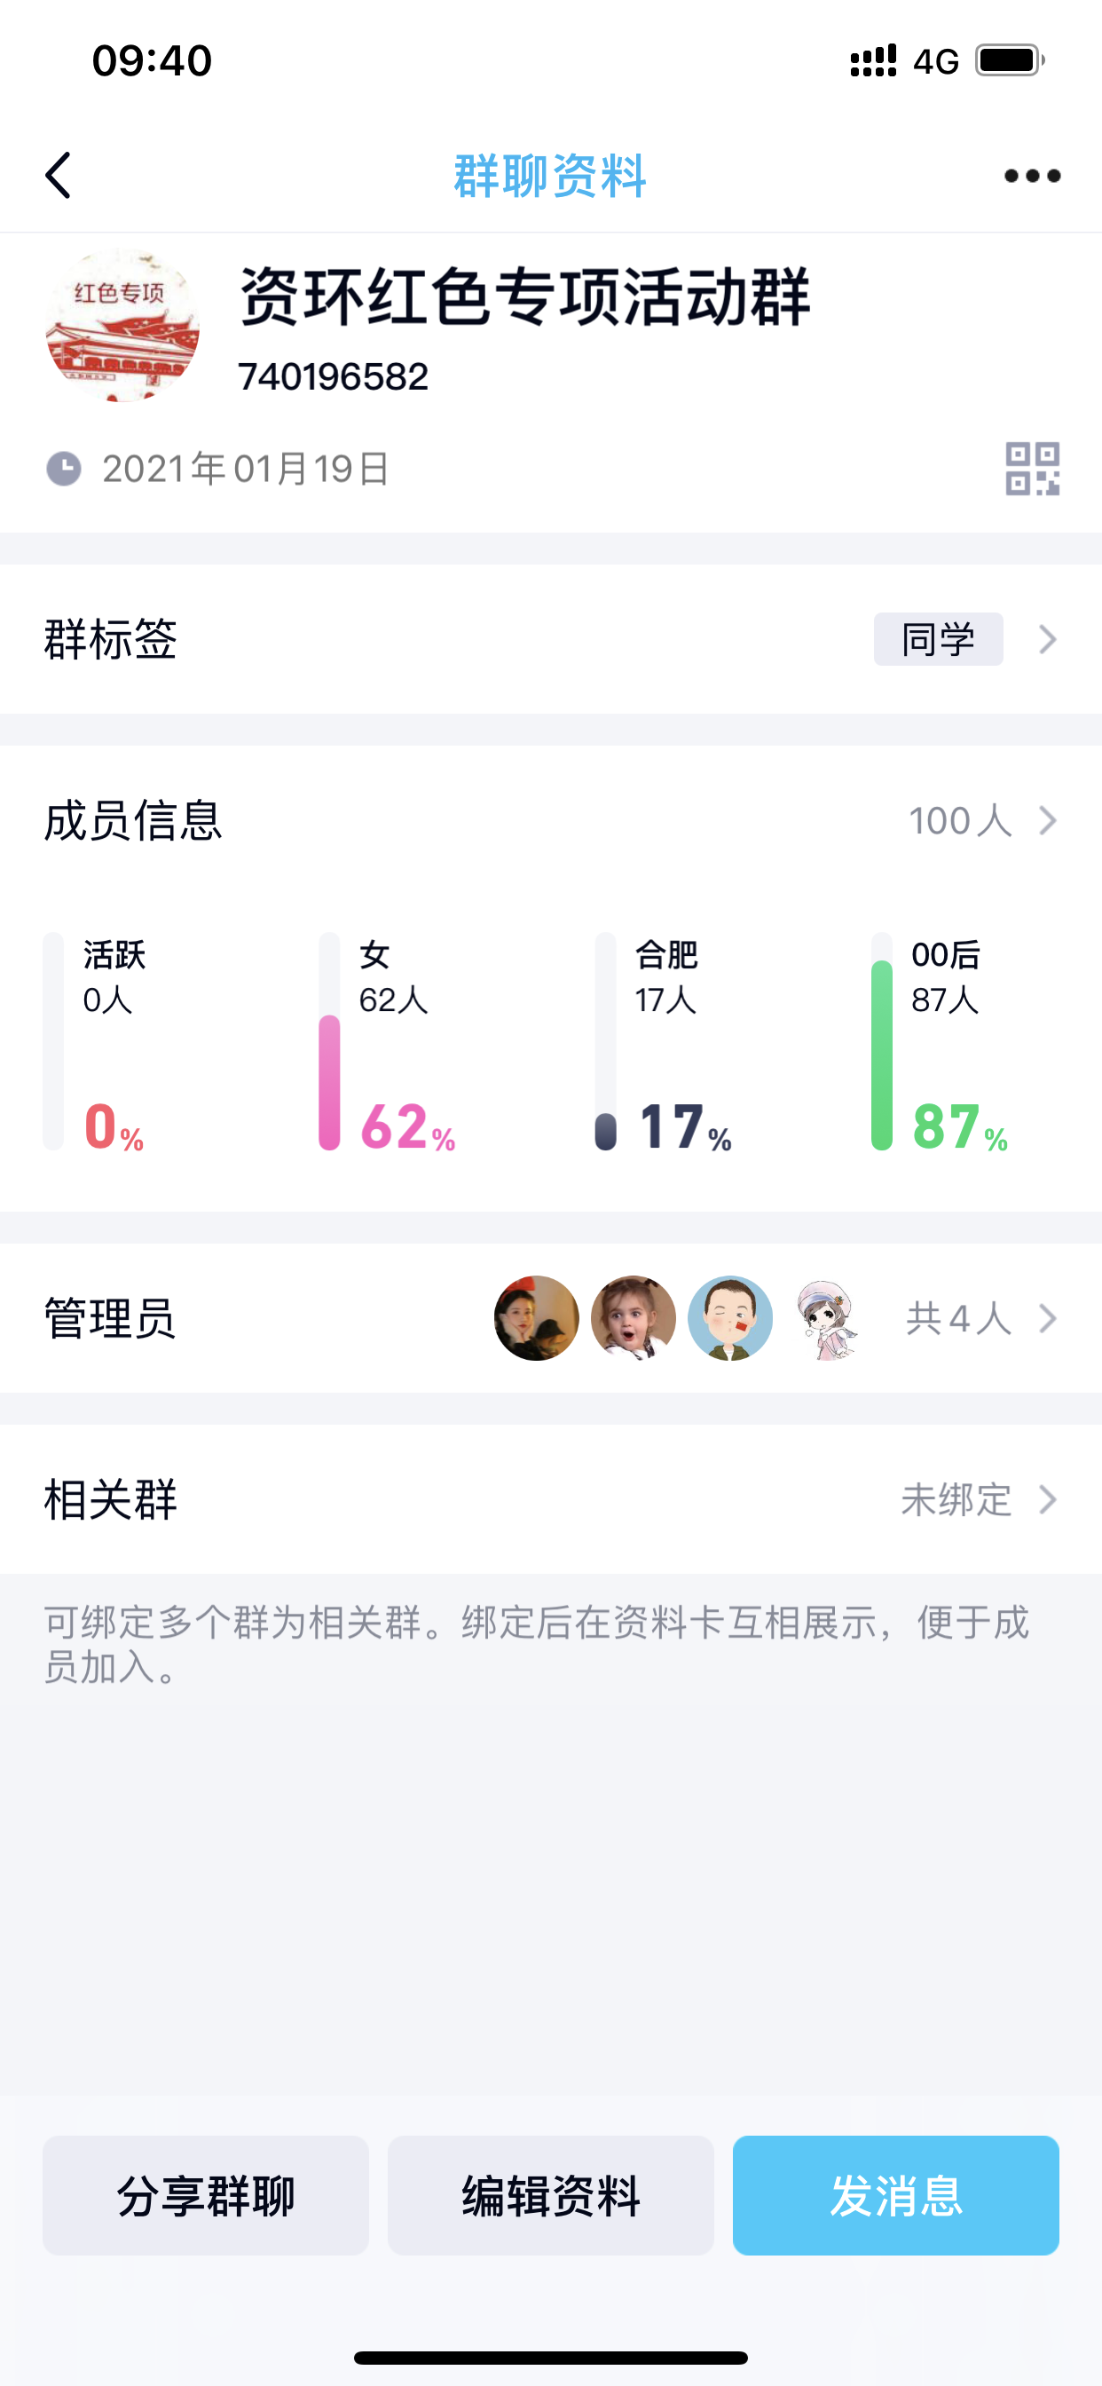1102x2386 pixels.
Task: Open the group QR code icon
Action: click(1032, 469)
